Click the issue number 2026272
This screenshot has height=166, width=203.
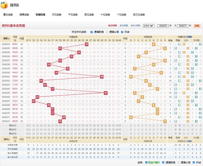pyautogui.click(x=6, y=121)
